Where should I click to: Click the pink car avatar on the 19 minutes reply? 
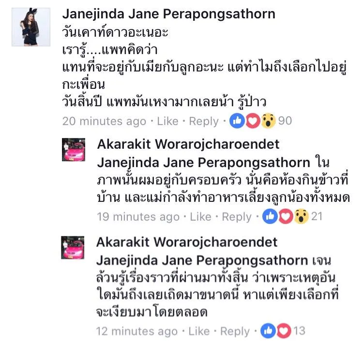(74, 150)
